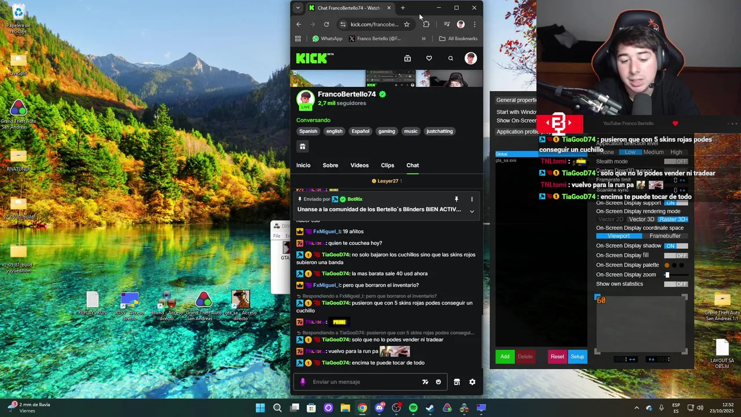This screenshot has width=741, height=417.
Task: Open Chrome media controls icon
Action: [x=447, y=24]
